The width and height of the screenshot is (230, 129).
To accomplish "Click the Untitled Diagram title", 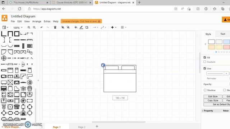I will coord(23,16).
